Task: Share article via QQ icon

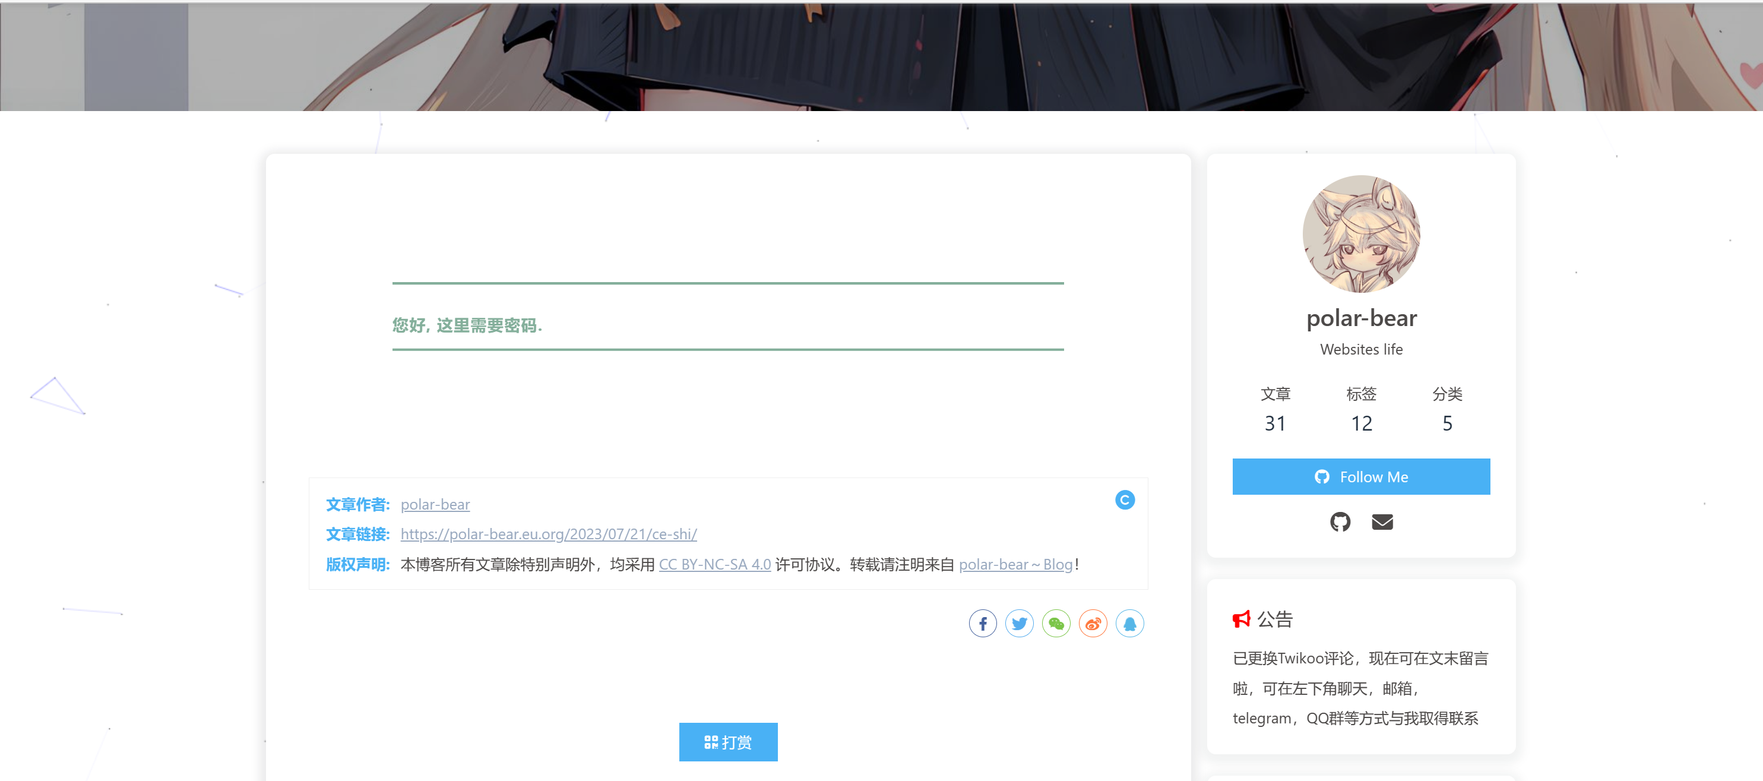Action: (x=1130, y=624)
